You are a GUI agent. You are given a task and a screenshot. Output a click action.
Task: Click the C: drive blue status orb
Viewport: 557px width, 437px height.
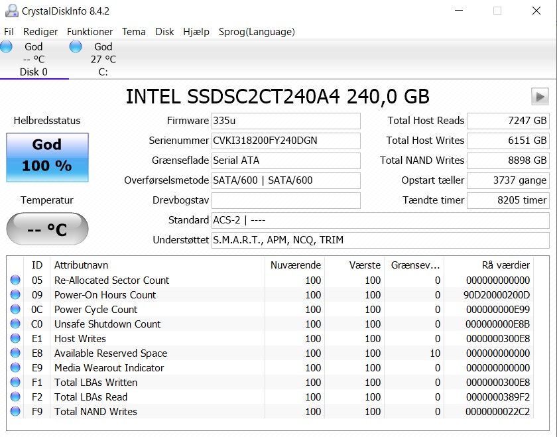coord(76,46)
